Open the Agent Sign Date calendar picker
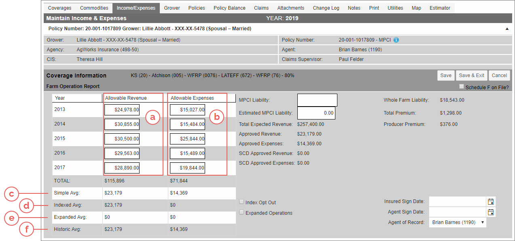Viewport: 515px width, 241px height. [x=491, y=212]
